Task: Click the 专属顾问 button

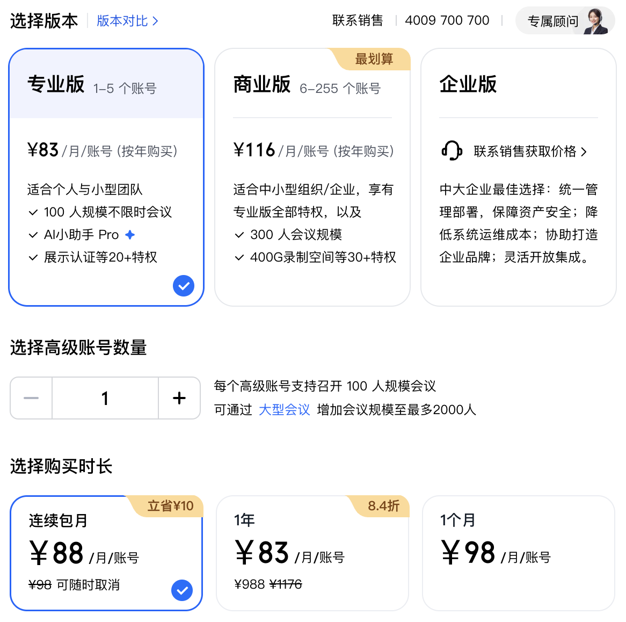Action: (x=553, y=21)
